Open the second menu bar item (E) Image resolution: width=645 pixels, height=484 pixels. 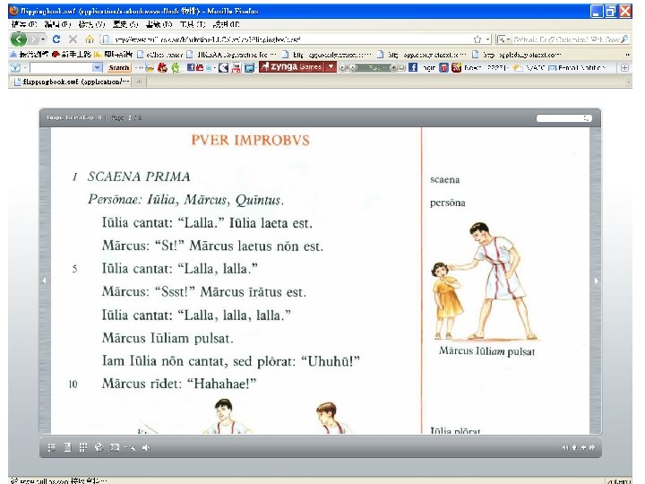click(57, 24)
